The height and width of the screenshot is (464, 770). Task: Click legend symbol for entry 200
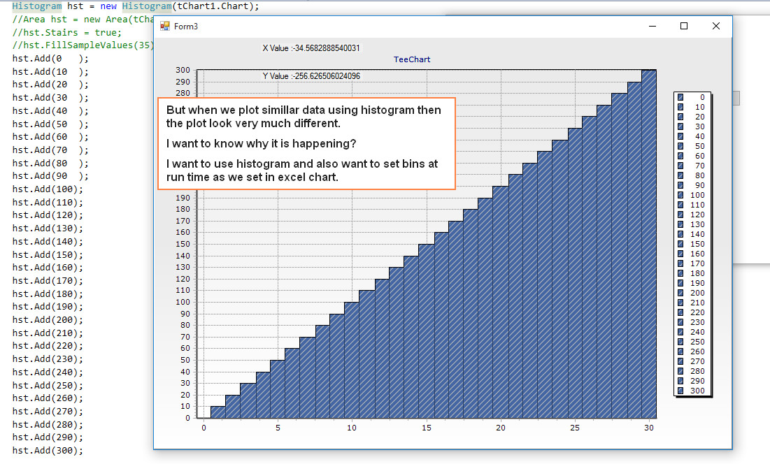click(680, 293)
